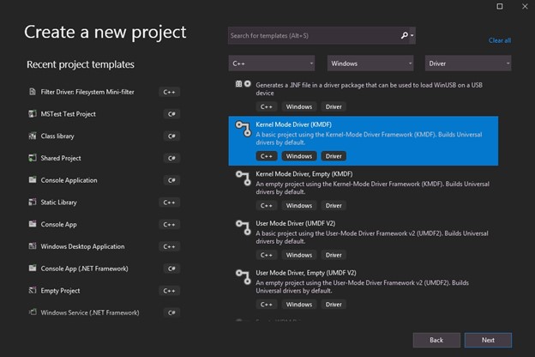The width and height of the screenshot is (535, 357).
Task: Click C# tag beside Windows Service
Action: tap(171, 312)
